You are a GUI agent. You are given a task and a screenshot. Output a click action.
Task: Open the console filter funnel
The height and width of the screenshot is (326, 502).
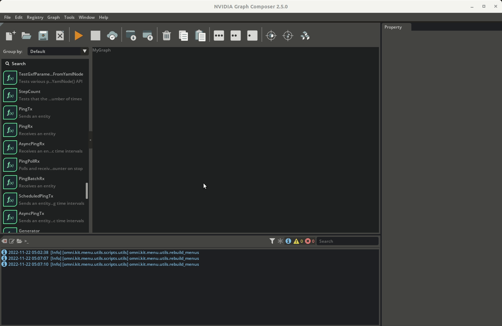coord(272,241)
